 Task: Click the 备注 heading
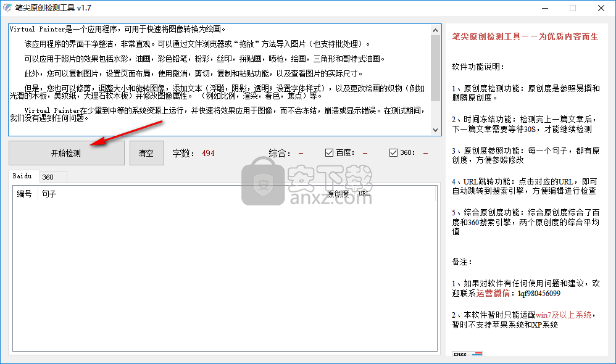coord(462,262)
